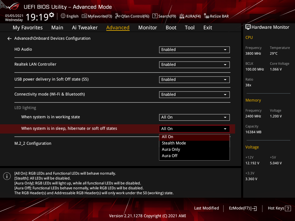
Task: Click the globe language icon
Action: (x=63, y=16)
